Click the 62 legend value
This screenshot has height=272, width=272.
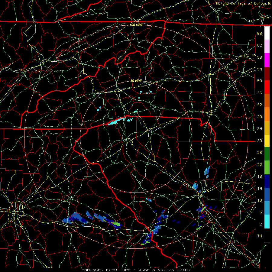(x=260, y=45)
